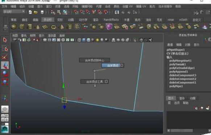Create a polygon pyramid from the shelf
The height and width of the screenshot is (135, 211).
62,27
